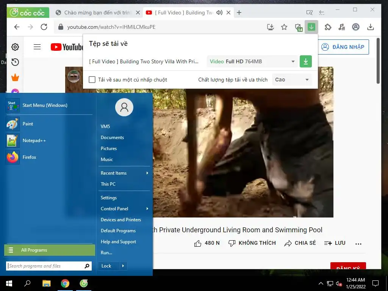Screen dimensions: 388x291
Task: Bookmark the page with the star icon
Action: pyautogui.click(x=284, y=27)
